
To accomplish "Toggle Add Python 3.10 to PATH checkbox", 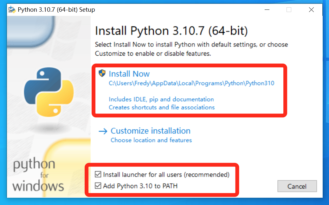I will tap(98, 185).
